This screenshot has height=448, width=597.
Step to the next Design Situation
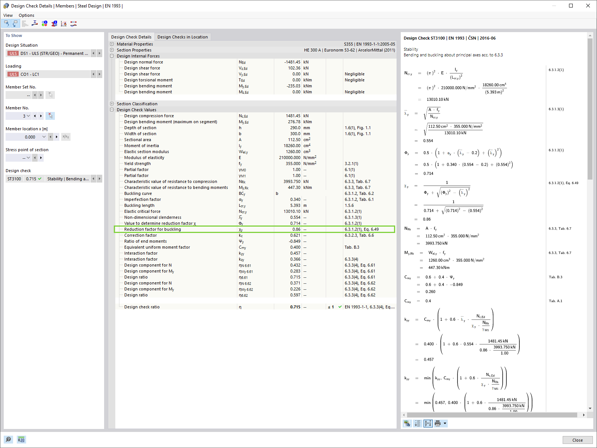tap(100, 53)
